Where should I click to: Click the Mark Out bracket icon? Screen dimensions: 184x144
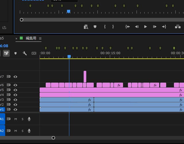pyautogui.click(x=113, y=27)
